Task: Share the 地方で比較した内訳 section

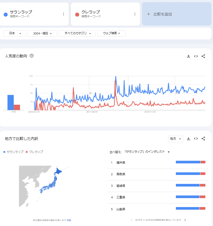Action: point(203,139)
